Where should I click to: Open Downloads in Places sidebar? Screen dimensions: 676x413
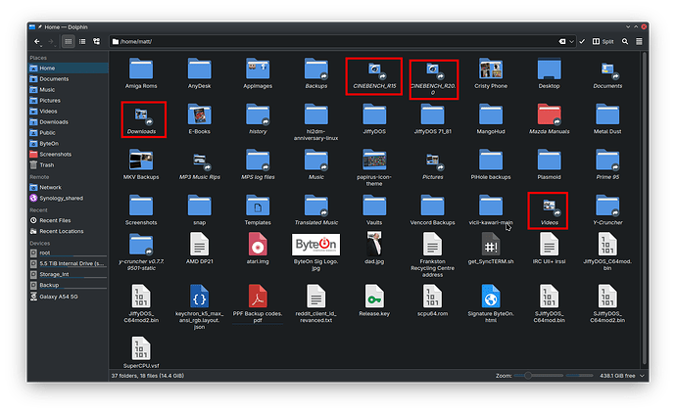point(69,122)
